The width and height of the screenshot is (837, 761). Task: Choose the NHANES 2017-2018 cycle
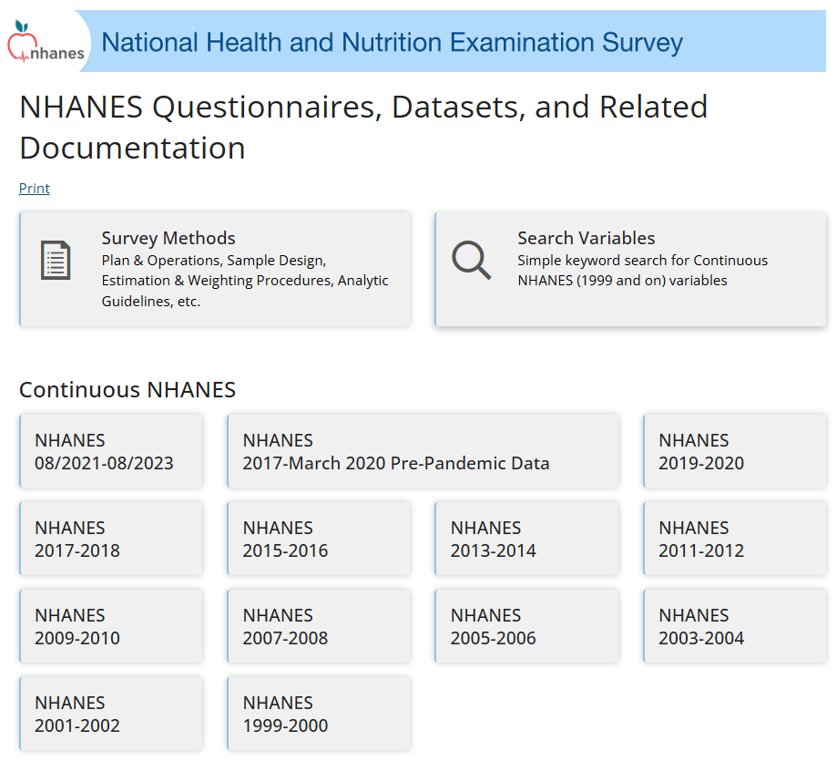[110, 539]
